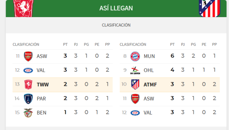The height and width of the screenshot is (130, 229).
Task: Select the MUN team name
Action: point(149,56)
